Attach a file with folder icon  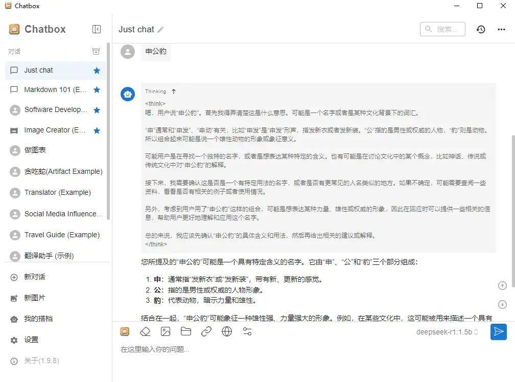click(186, 331)
